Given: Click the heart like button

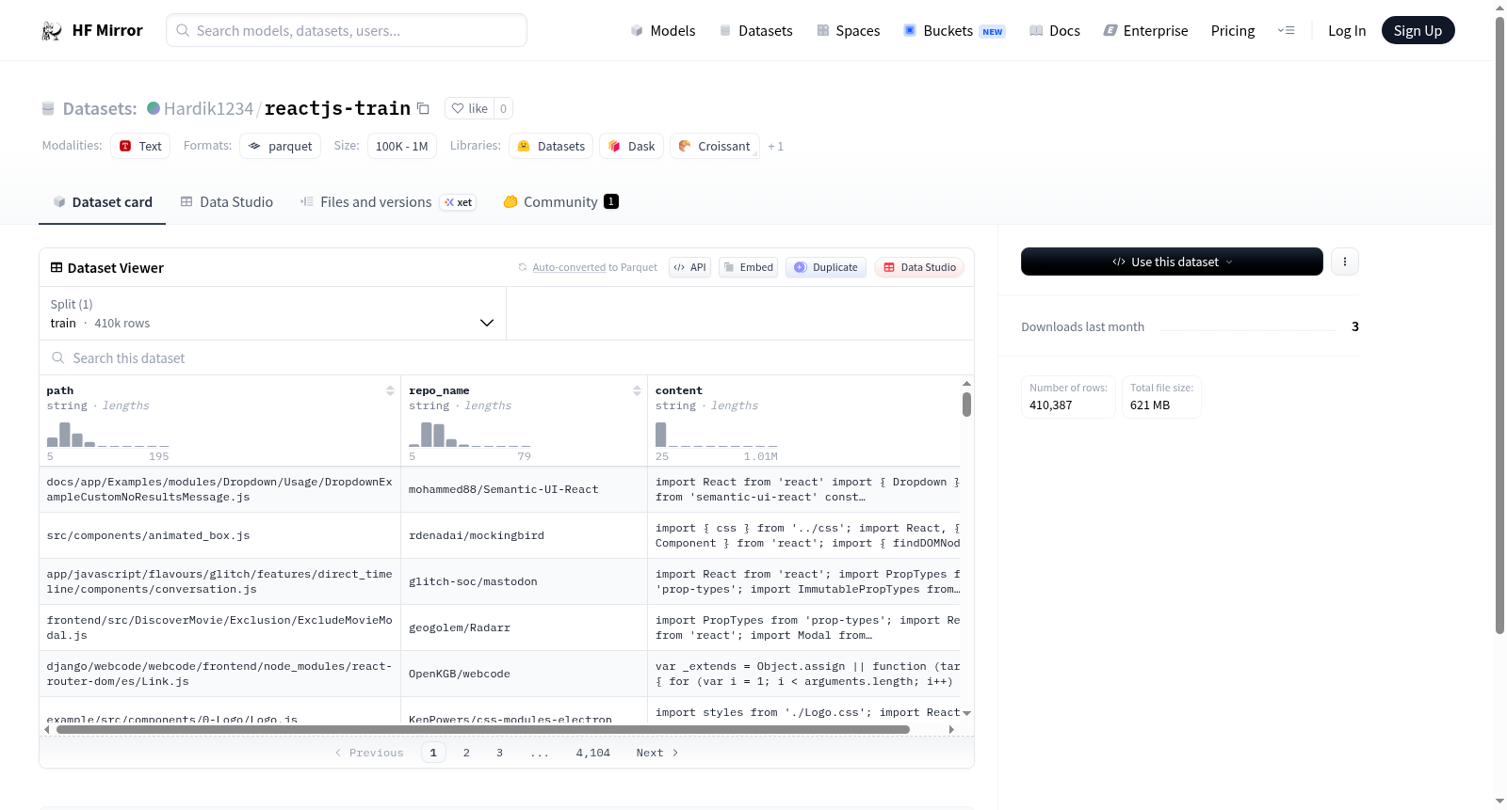Looking at the screenshot, I should click(x=469, y=108).
